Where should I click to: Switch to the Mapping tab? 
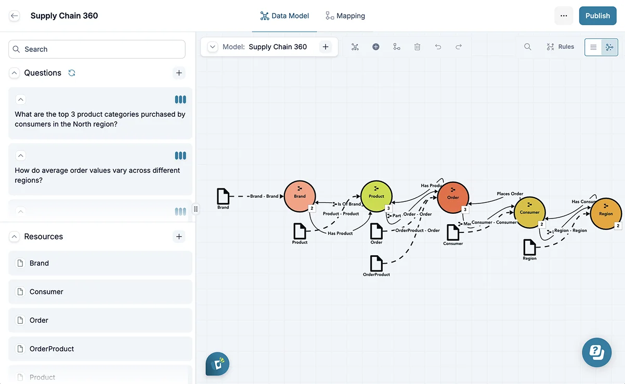[x=345, y=16]
